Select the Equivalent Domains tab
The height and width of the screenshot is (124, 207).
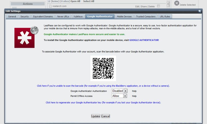click(x=43, y=17)
